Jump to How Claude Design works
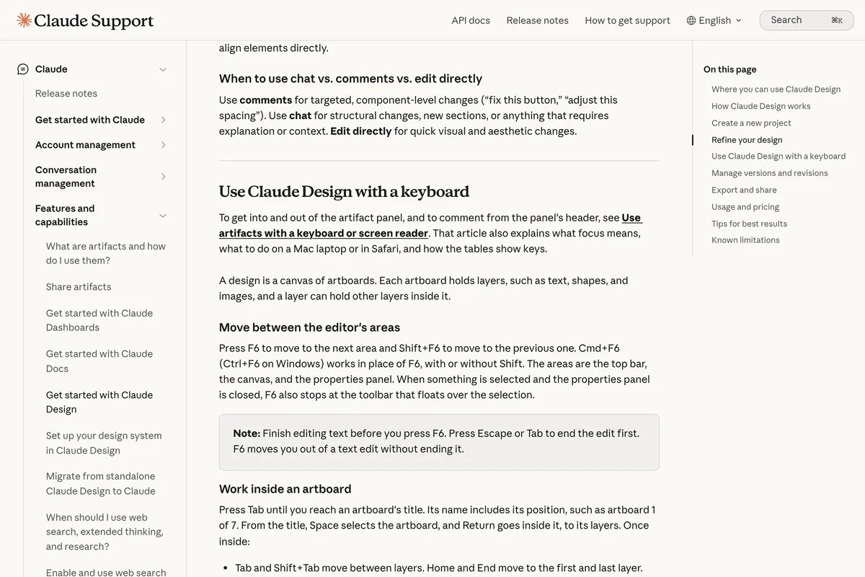 click(760, 106)
